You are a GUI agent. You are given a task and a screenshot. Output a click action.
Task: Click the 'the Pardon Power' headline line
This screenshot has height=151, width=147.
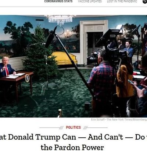(72, 147)
